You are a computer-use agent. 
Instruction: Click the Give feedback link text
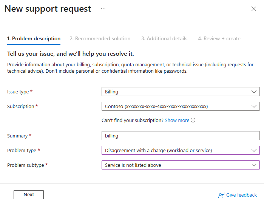241,195
